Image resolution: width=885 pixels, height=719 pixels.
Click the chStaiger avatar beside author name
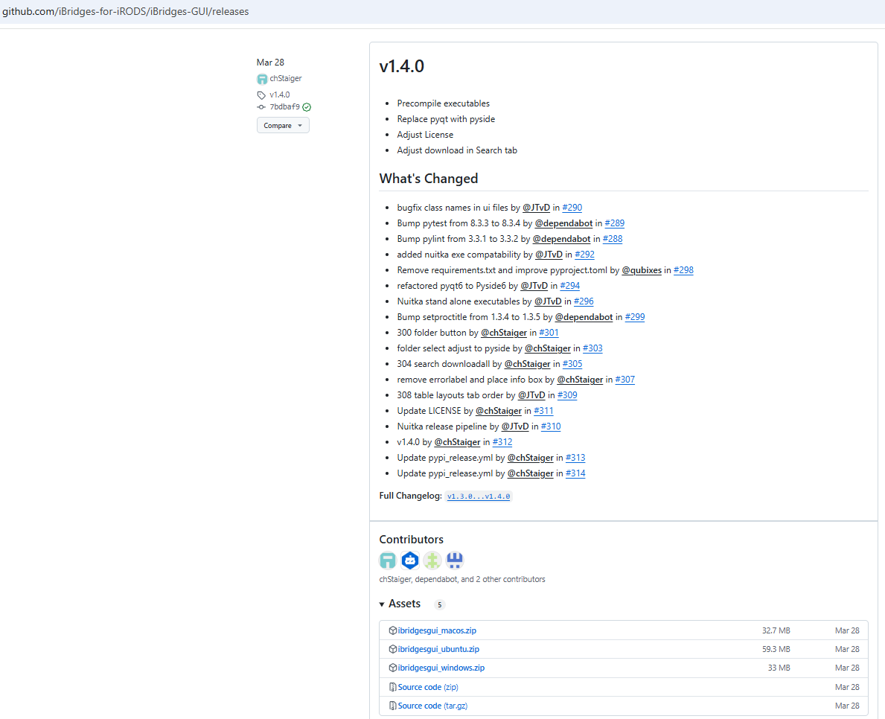(x=262, y=79)
